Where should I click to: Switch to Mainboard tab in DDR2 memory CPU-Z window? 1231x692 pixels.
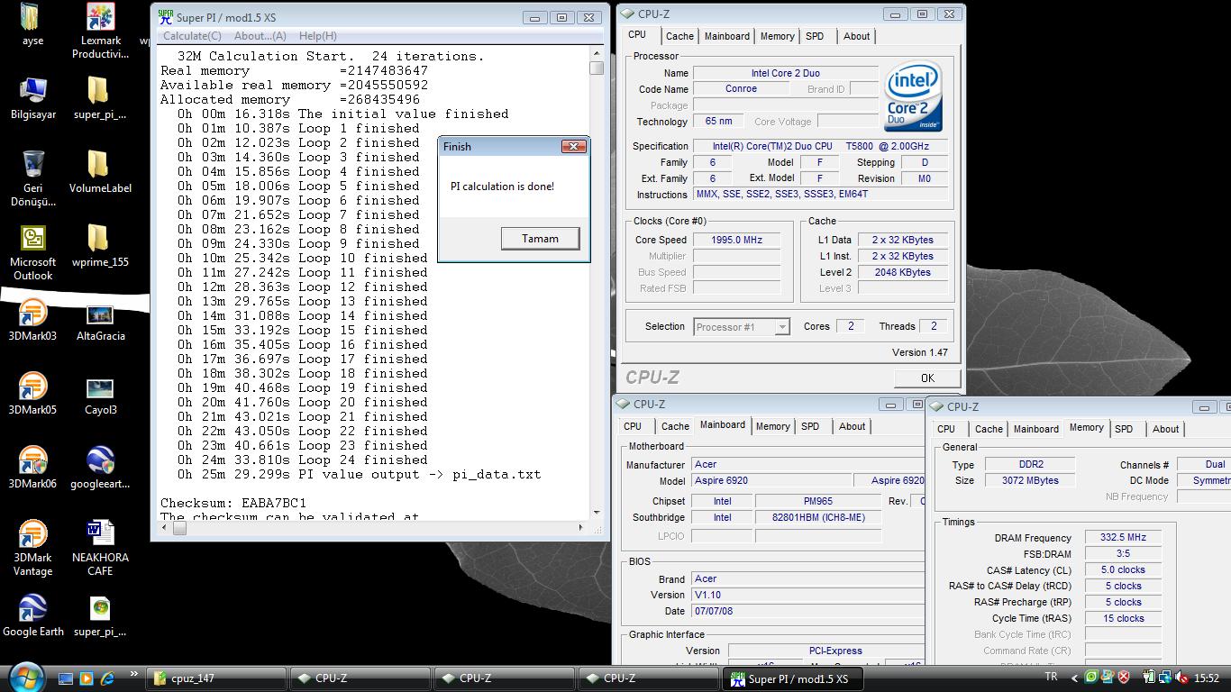tap(1036, 430)
